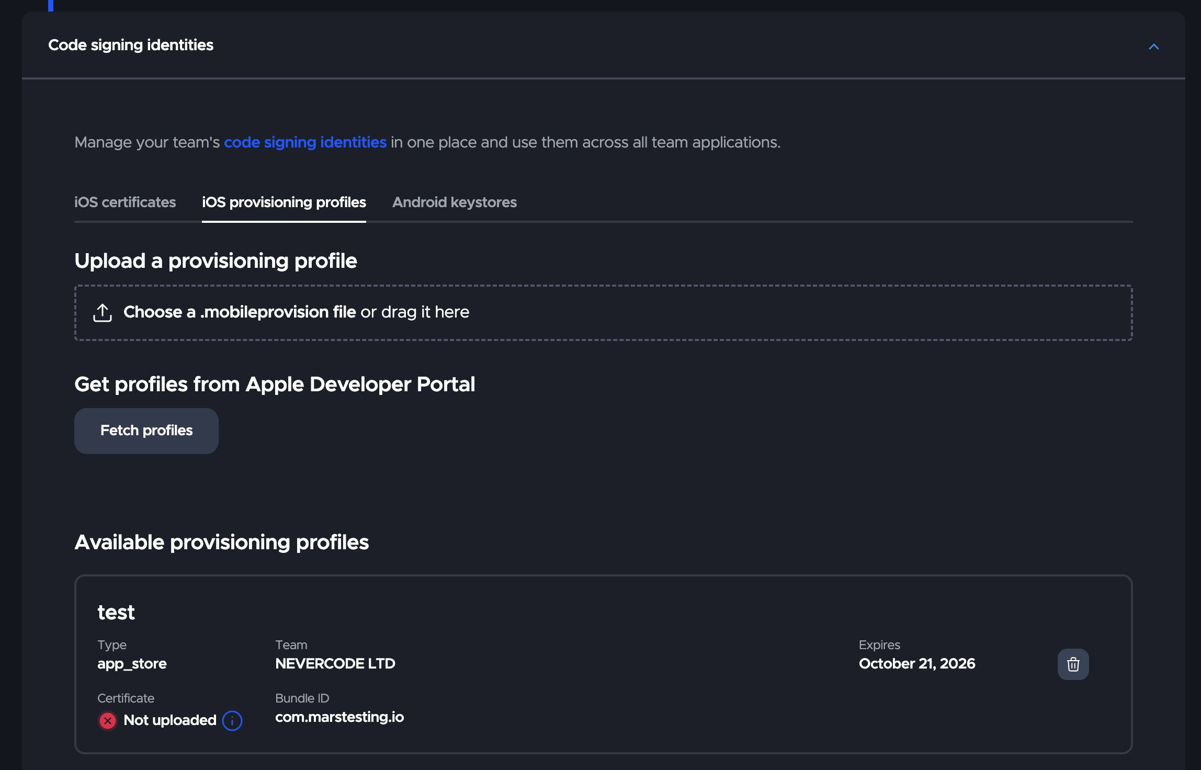The width and height of the screenshot is (1201, 770).
Task: Switch to the Android keystores tab
Action: pos(454,202)
